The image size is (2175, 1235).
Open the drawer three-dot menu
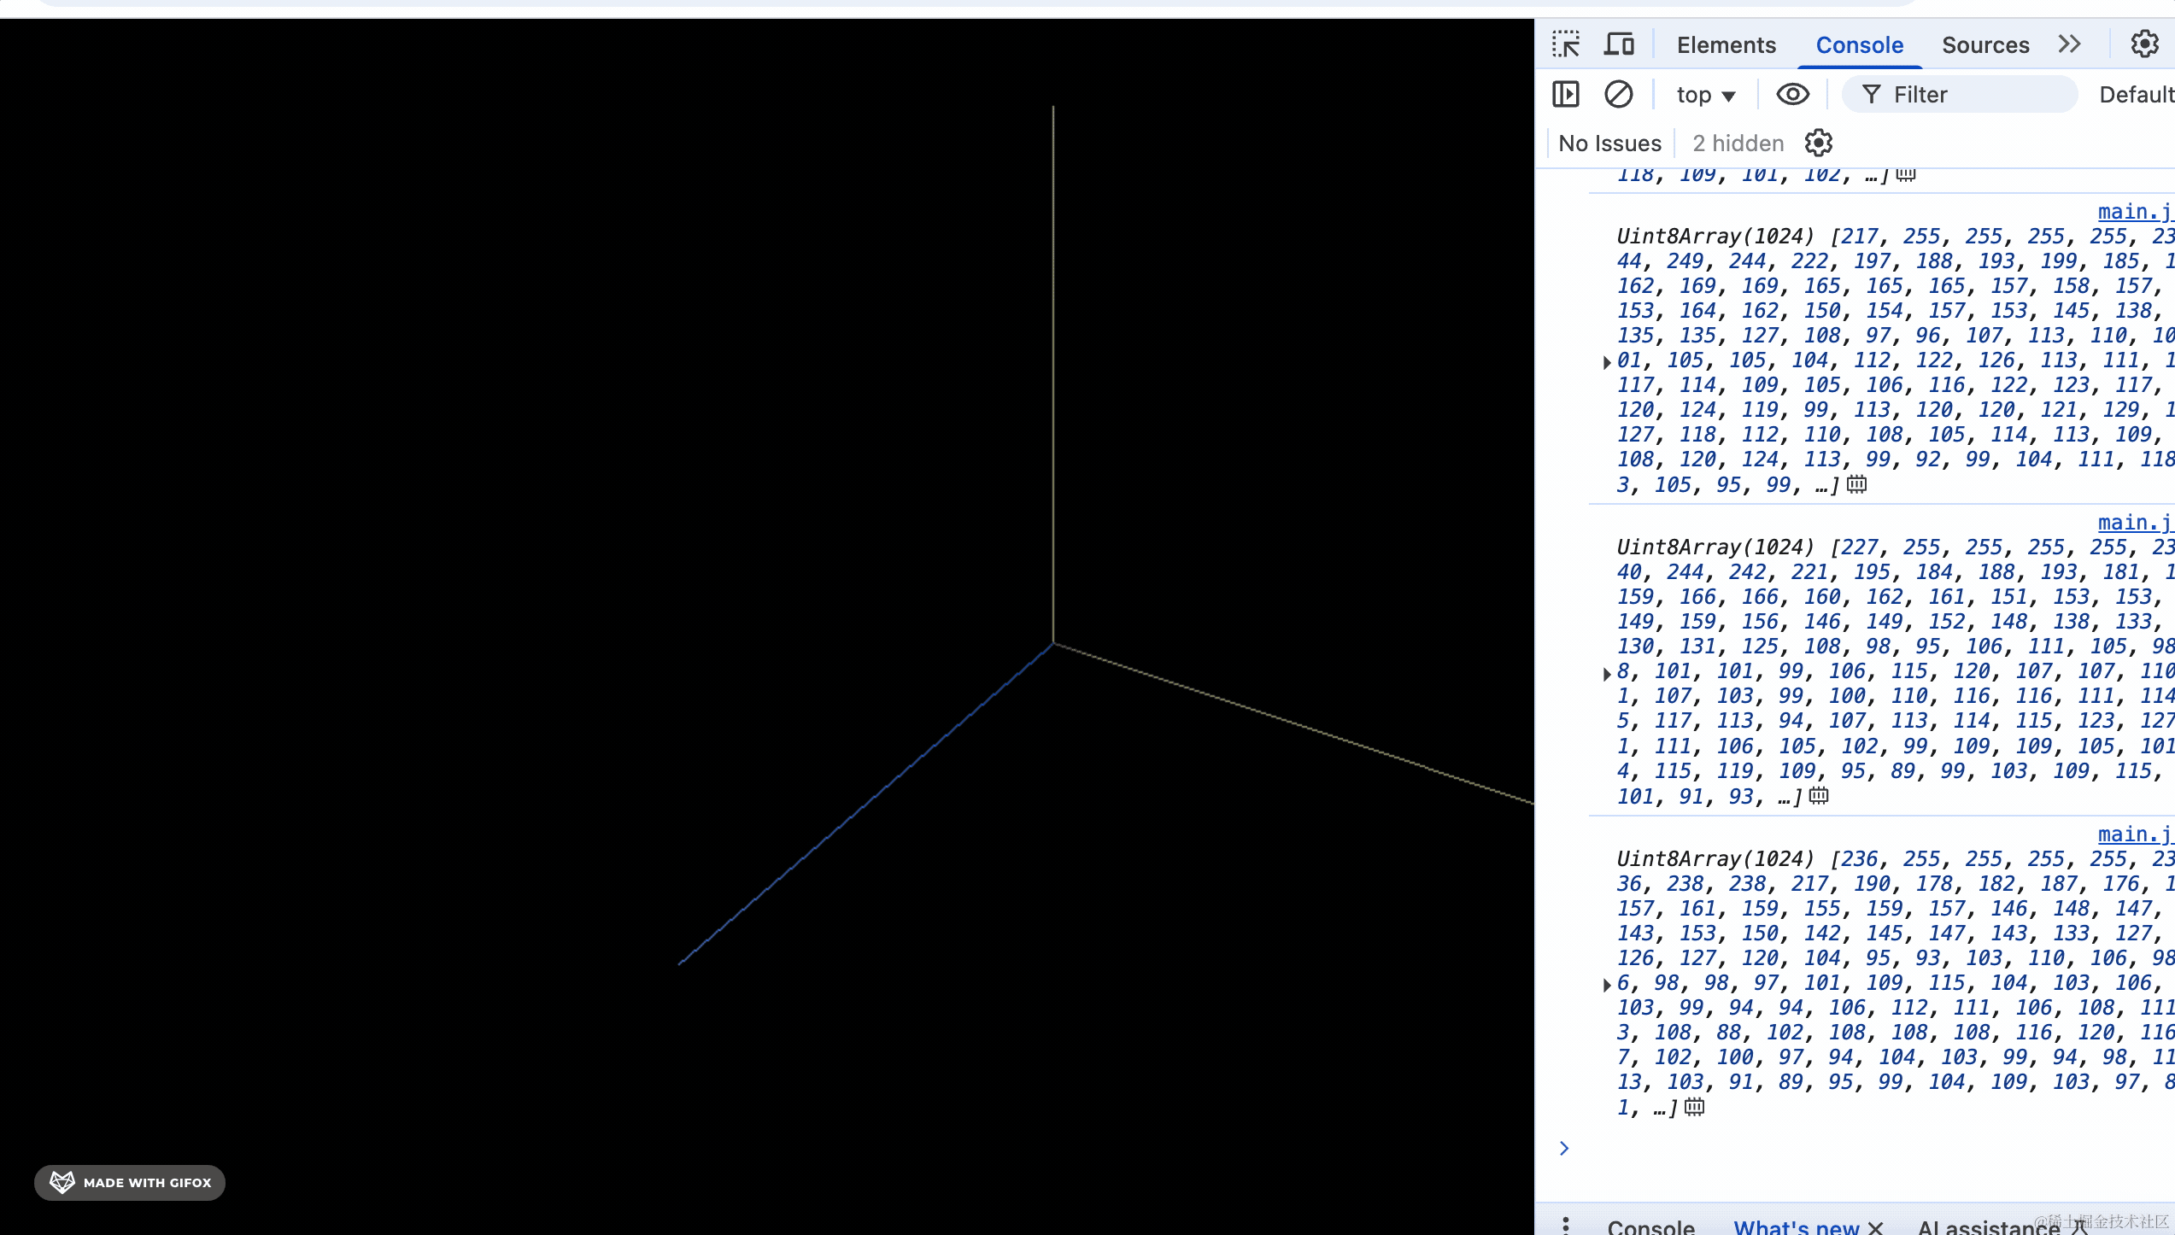(1565, 1226)
